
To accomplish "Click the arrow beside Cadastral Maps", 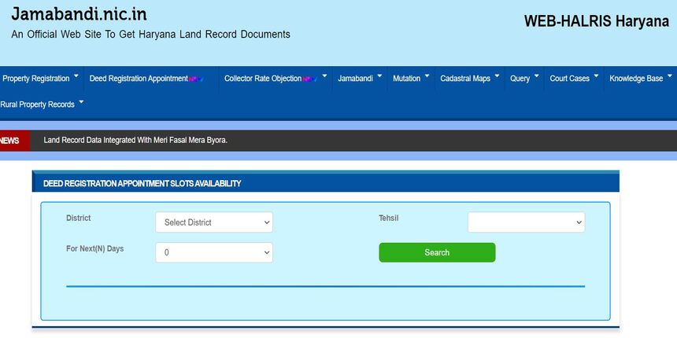I will (x=498, y=77).
